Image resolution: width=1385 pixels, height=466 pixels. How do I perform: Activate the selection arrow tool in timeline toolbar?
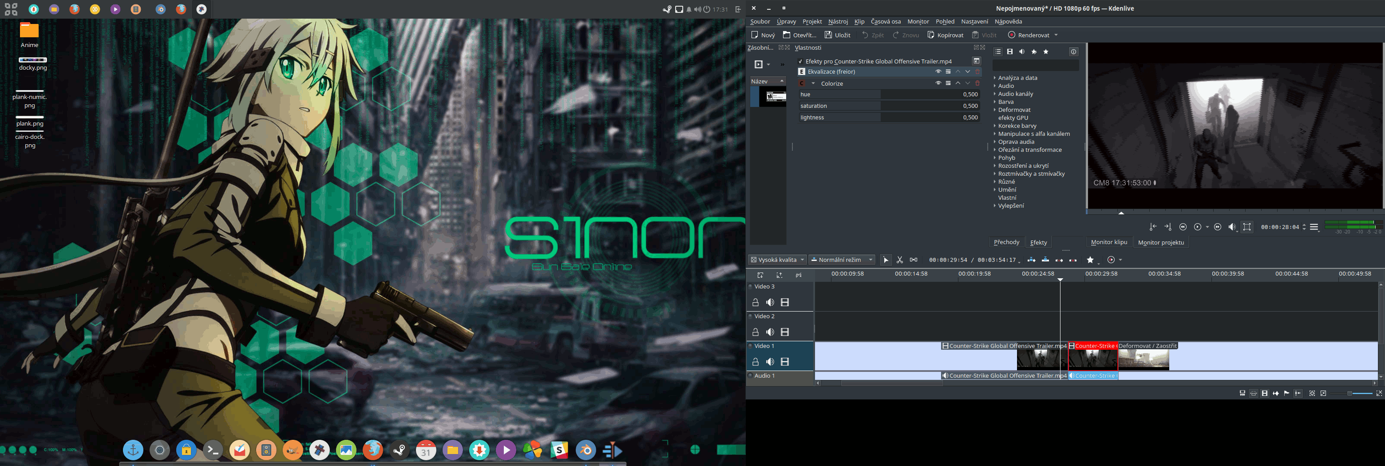pyautogui.click(x=886, y=260)
